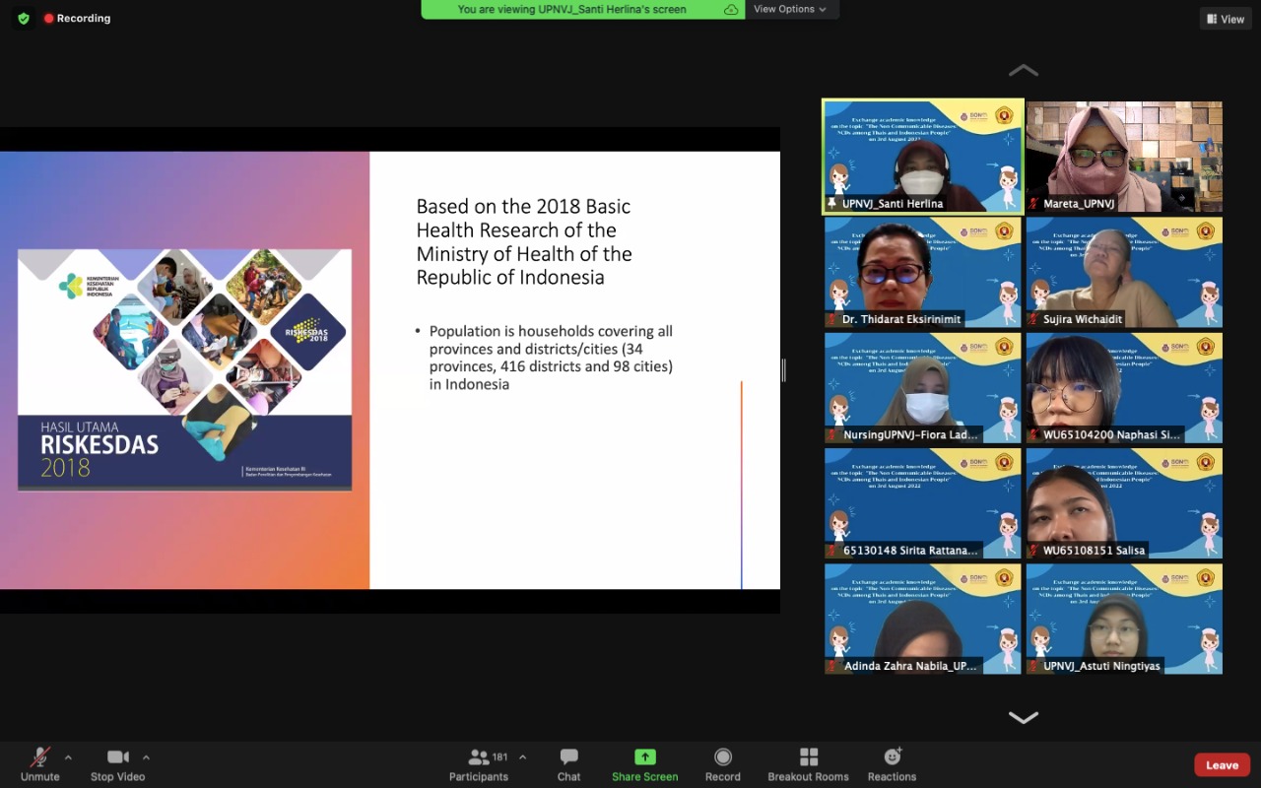Open the View Options dropdown
Image resolution: width=1261 pixels, height=788 pixels.
click(790, 10)
